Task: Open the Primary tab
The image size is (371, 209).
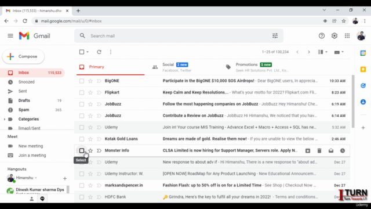Action: tap(111, 67)
